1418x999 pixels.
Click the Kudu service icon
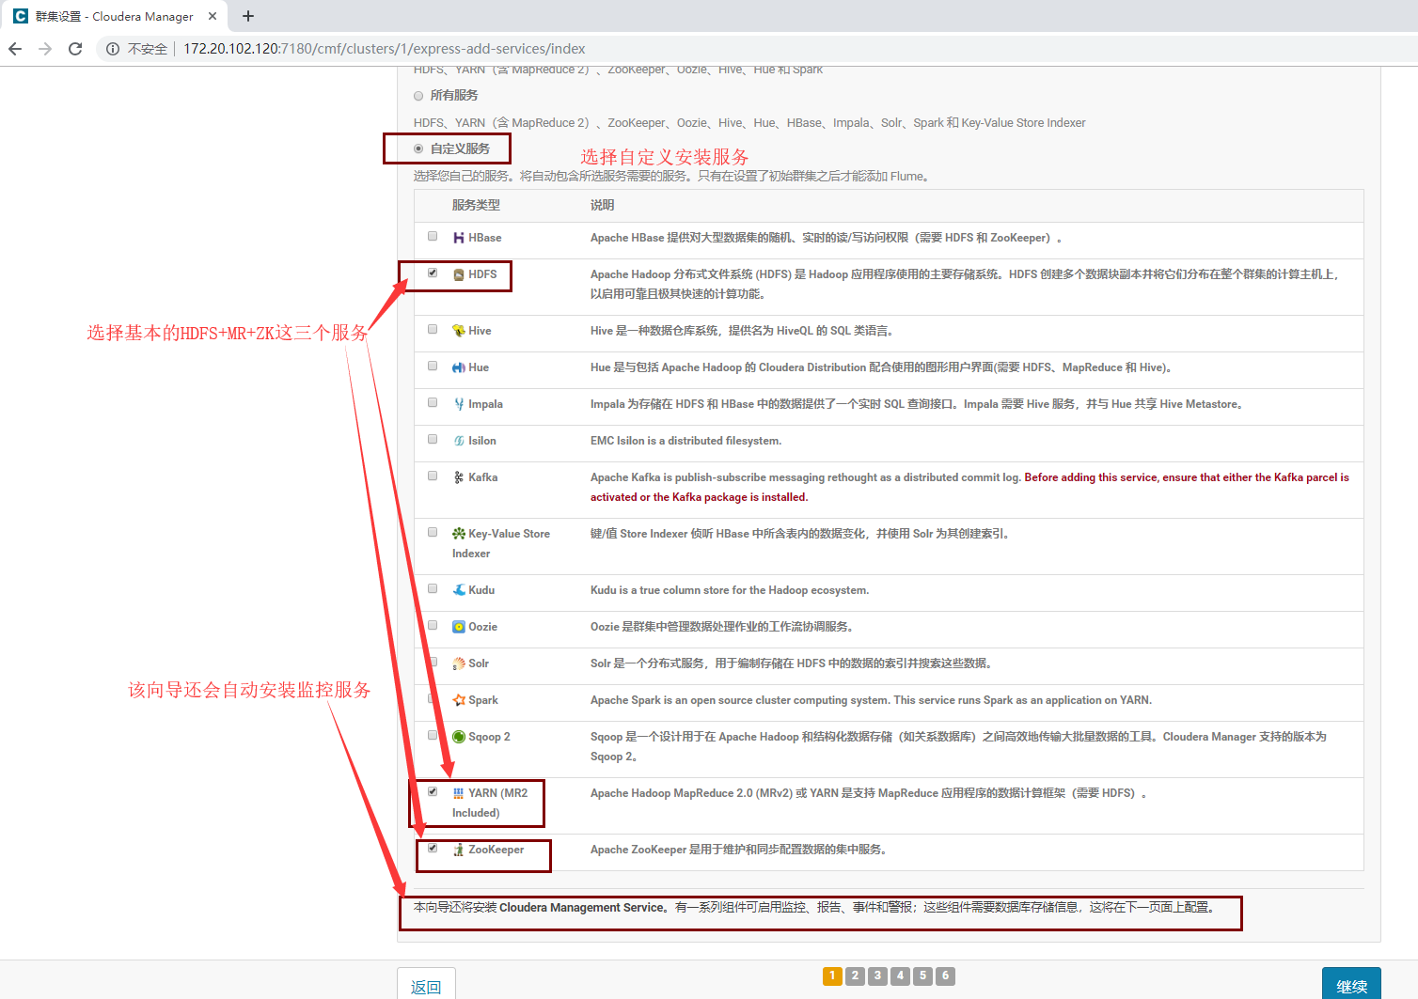pos(459,590)
